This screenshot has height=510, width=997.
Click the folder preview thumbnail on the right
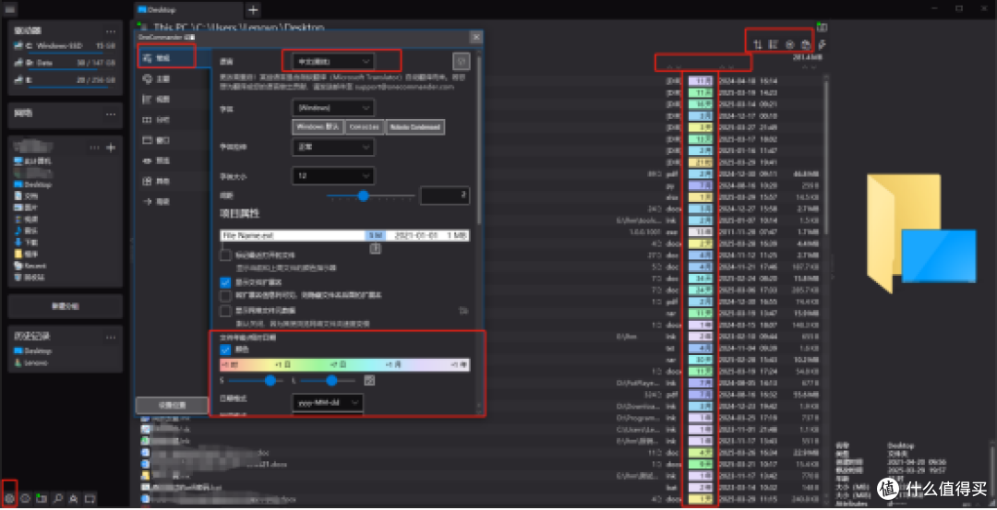[x=920, y=233]
